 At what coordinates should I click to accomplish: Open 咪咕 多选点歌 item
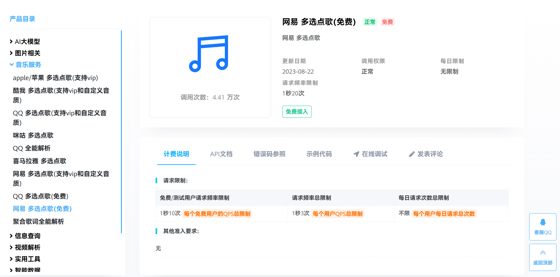pyautogui.click(x=33, y=135)
